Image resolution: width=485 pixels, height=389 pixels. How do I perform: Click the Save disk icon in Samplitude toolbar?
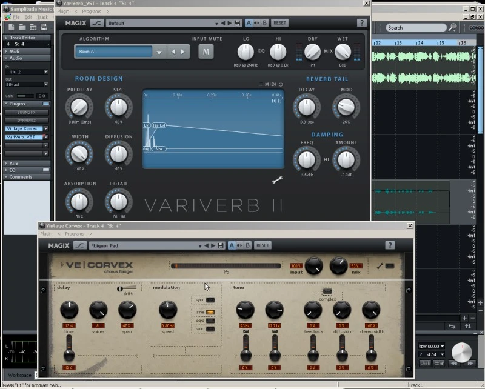tap(44, 27)
